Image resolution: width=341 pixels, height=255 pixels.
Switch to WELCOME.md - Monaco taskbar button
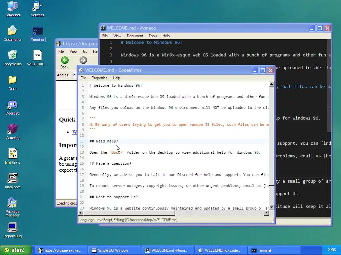167,250
